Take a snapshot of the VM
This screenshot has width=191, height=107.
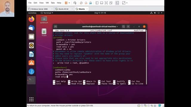point(81,3)
